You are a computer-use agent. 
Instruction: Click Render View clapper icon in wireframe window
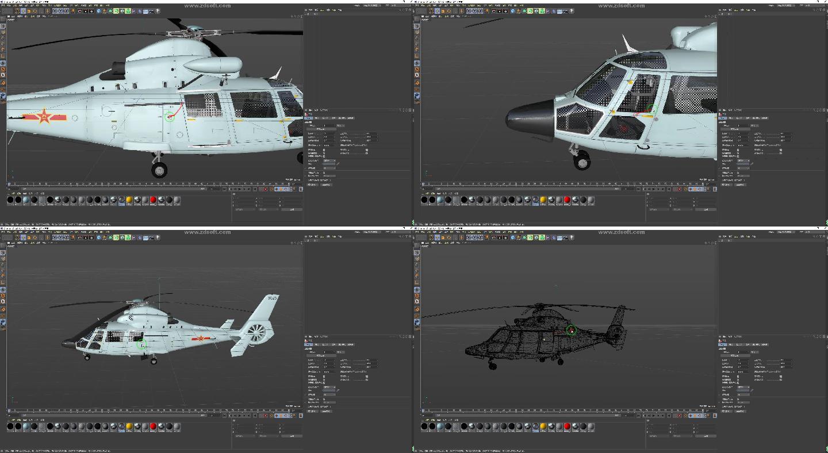point(494,237)
